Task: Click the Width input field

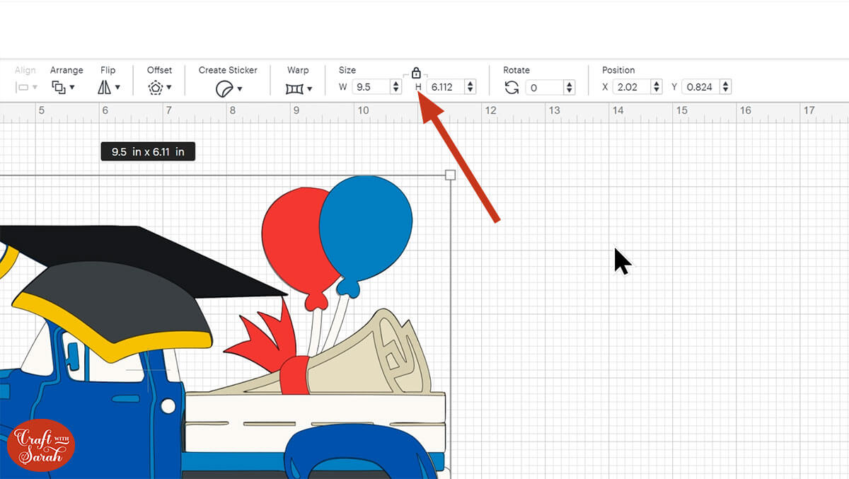Action: tap(371, 87)
